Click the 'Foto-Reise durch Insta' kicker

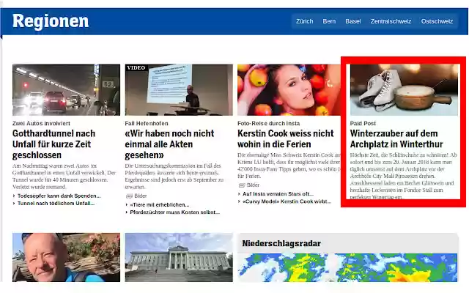269,123
